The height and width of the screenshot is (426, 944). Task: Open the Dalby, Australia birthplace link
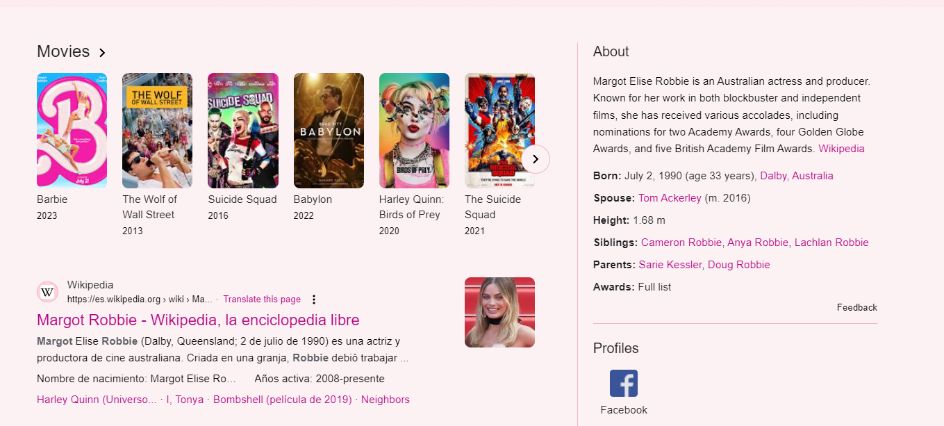click(x=797, y=176)
